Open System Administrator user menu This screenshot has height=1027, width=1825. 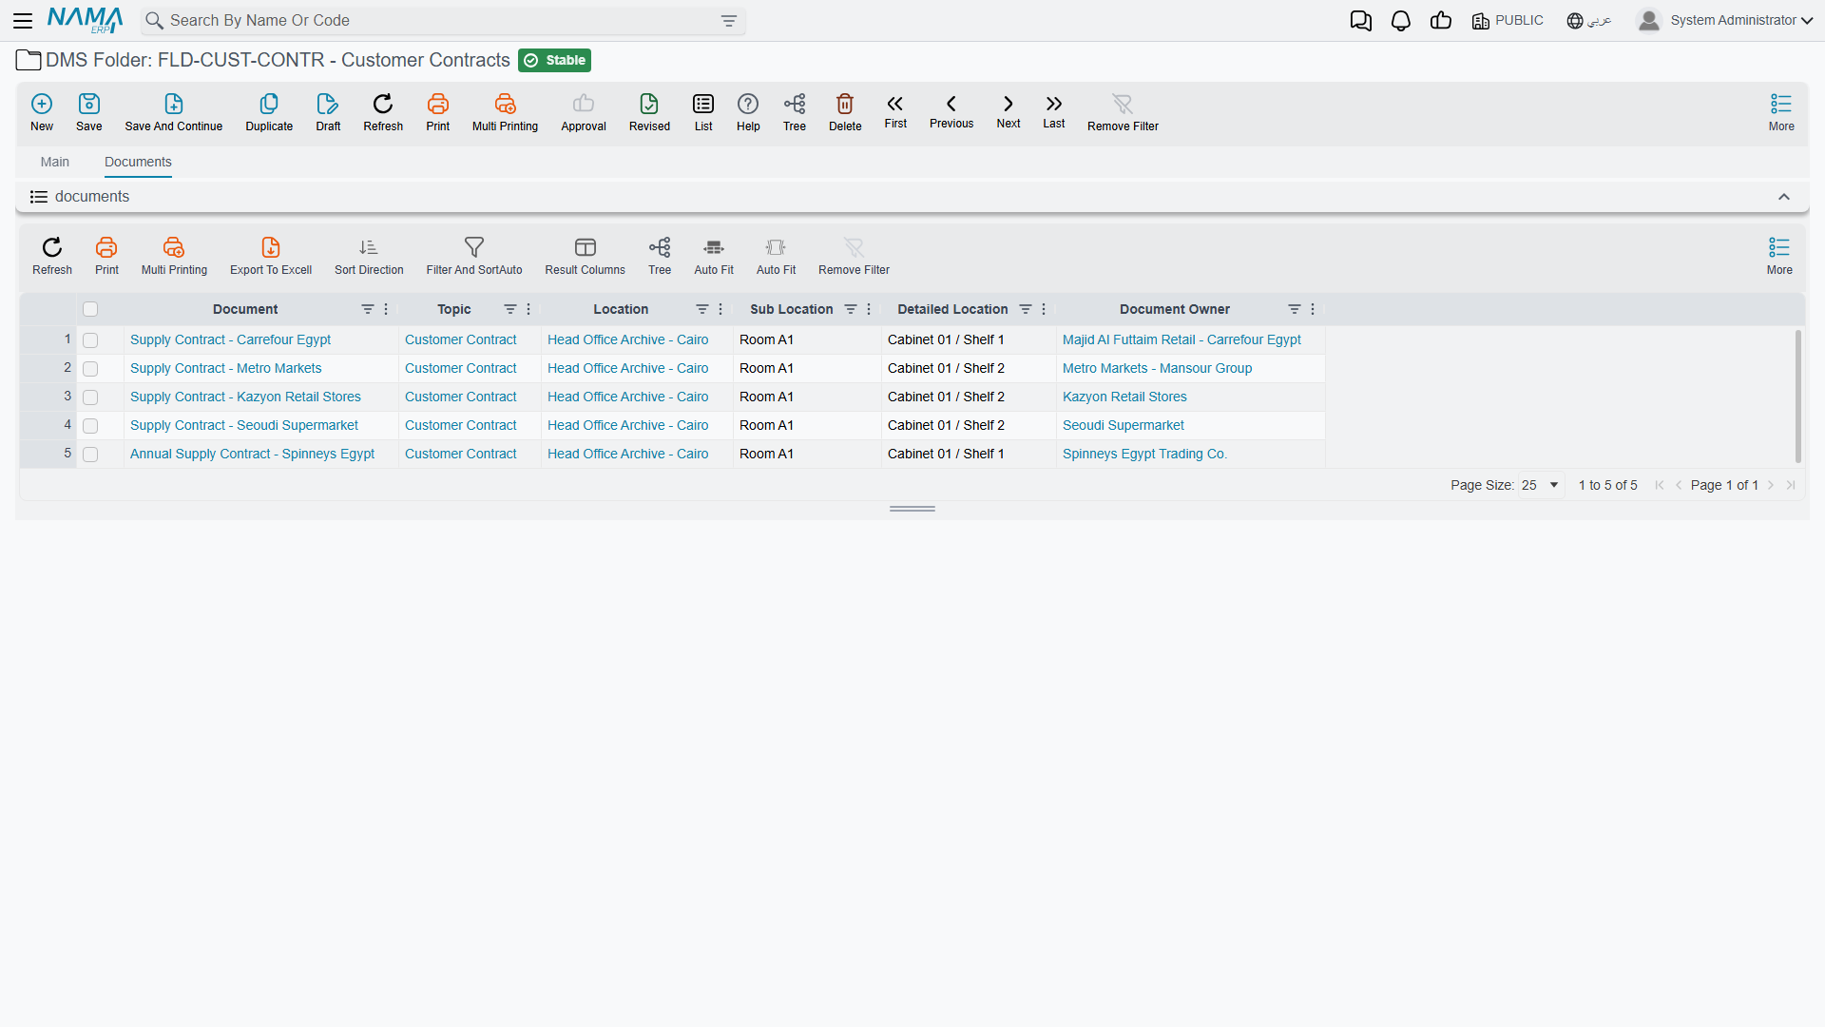pyautogui.click(x=1725, y=20)
